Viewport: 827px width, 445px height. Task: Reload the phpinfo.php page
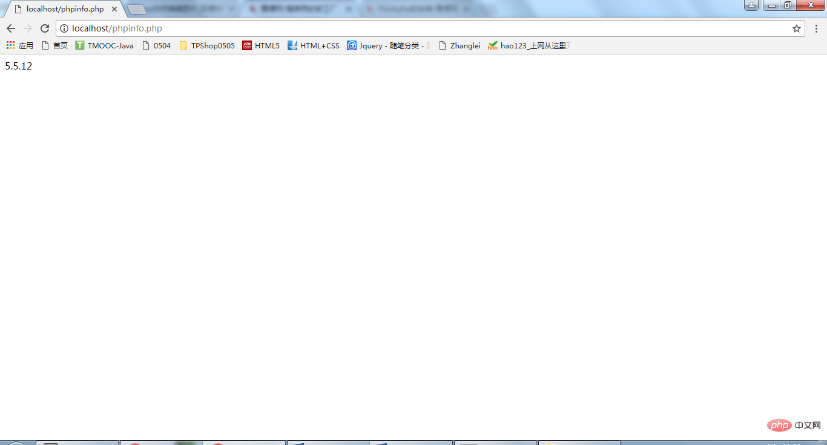(45, 28)
